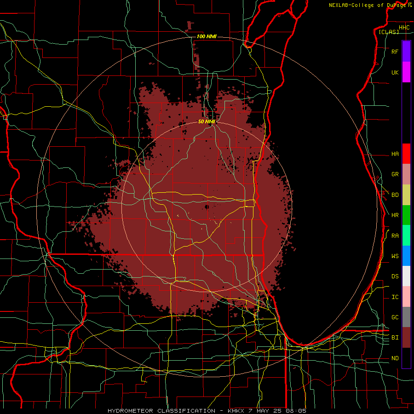Click the 'KMKX' radar site identifier
Viewport: 414px width, 414px height.
[x=235, y=411]
